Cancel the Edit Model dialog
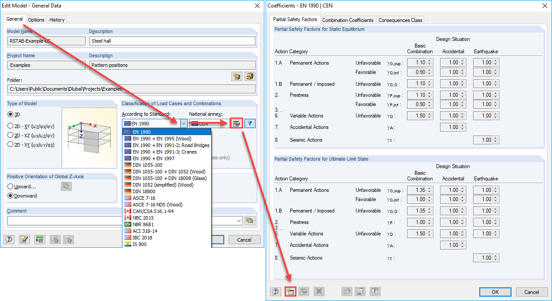 coord(245,239)
